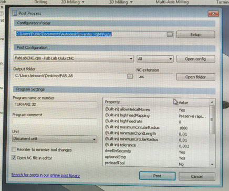Select the dwellInSeconds property row
This screenshot has width=229, height=191.
(157, 152)
